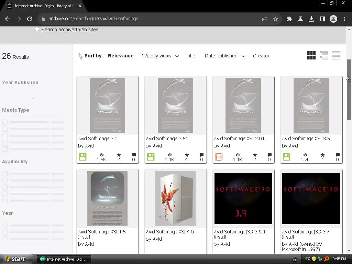Switch to compact list view icon

pyautogui.click(x=336, y=55)
